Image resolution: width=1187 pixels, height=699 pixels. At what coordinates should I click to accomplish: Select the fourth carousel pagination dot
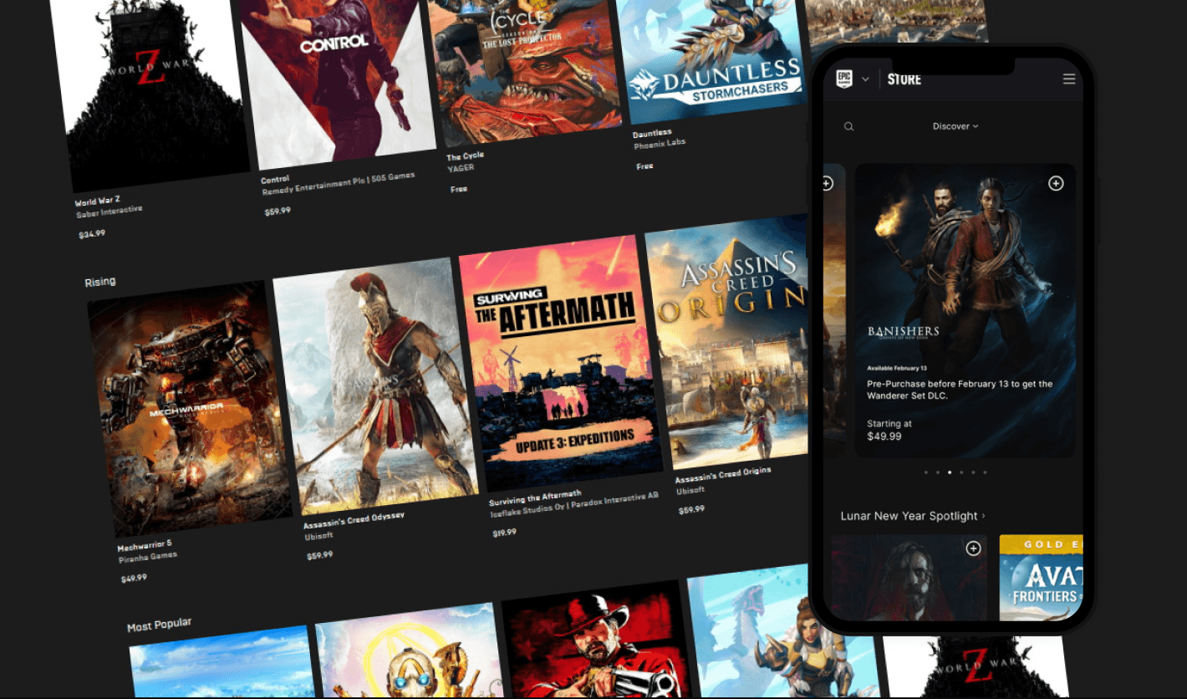961,472
